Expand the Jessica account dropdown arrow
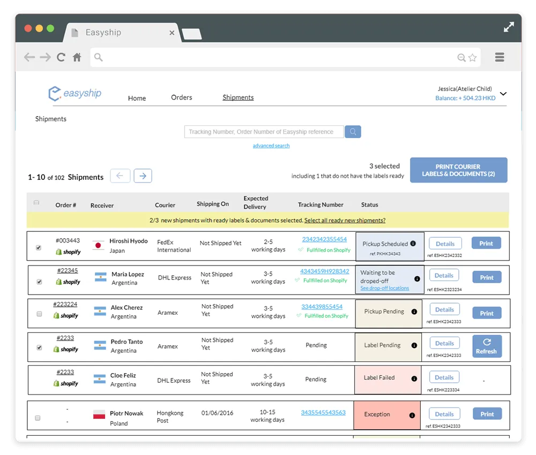The width and height of the screenshot is (536, 455). pos(503,94)
